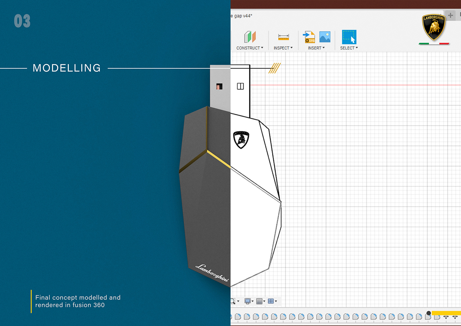This screenshot has width=461, height=326.
Task: Switch to the 'gap v44*' document tab
Action: (242, 16)
